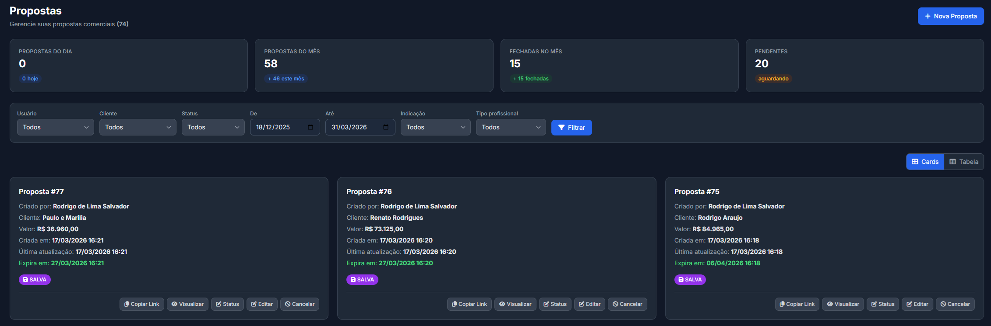Click the Proposta #75 title
This screenshot has width=991, height=326.
tap(697, 191)
